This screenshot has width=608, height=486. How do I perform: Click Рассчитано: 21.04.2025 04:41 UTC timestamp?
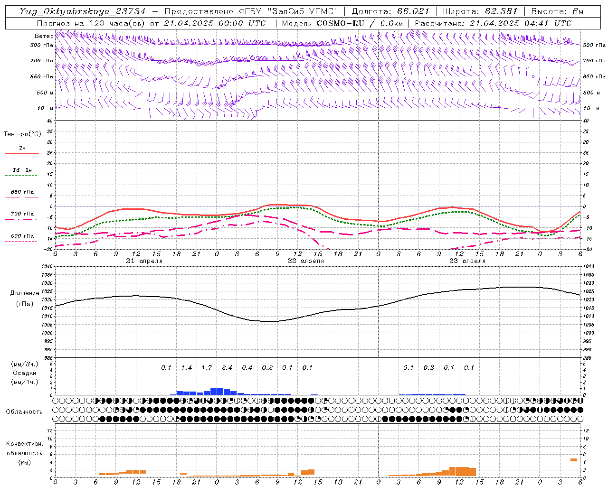(x=493, y=23)
